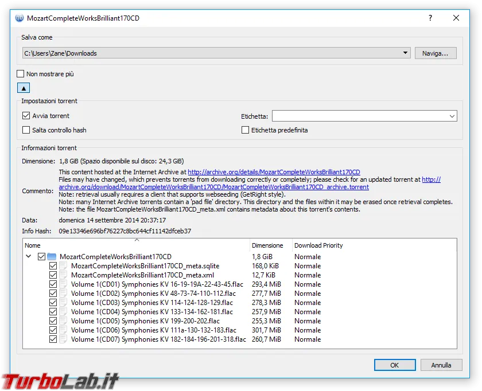The height and width of the screenshot is (391, 482).
Task: Uncheck the _meta.xml file checkbox
Action: 53,275
